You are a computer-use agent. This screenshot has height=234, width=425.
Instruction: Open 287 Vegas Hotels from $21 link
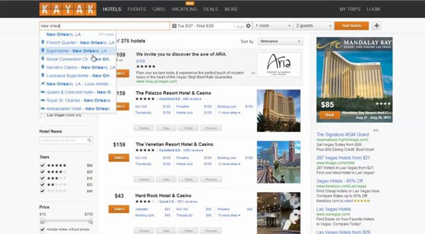tap(343, 158)
